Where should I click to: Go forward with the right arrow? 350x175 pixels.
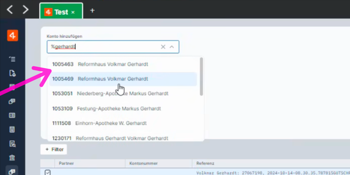tap(26, 10)
